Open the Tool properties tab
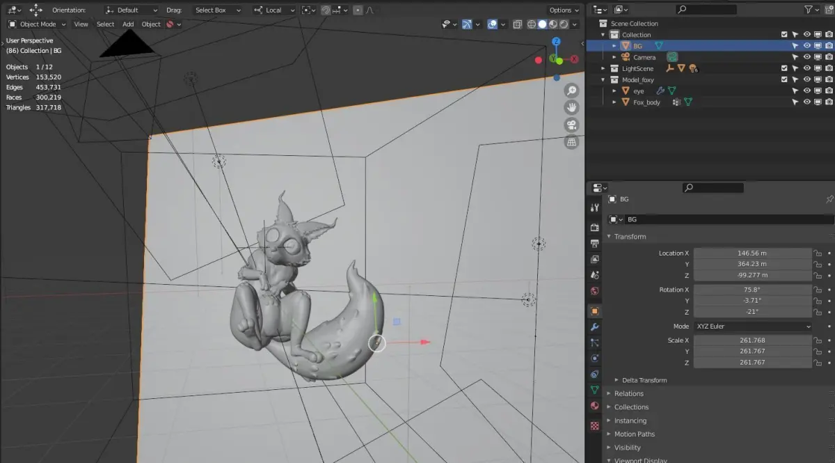The height and width of the screenshot is (463, 835). [594, 207]
